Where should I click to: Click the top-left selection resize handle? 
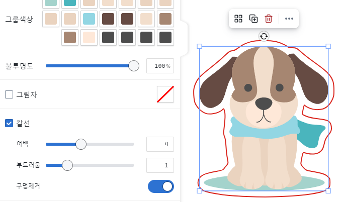(199, 46)
